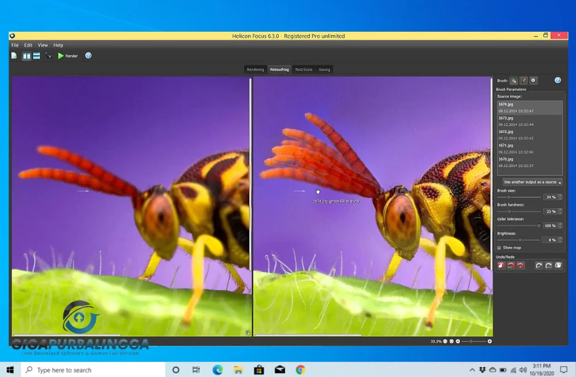
Task: Click the add new images file icon
Action: click(x=14, y=56)
